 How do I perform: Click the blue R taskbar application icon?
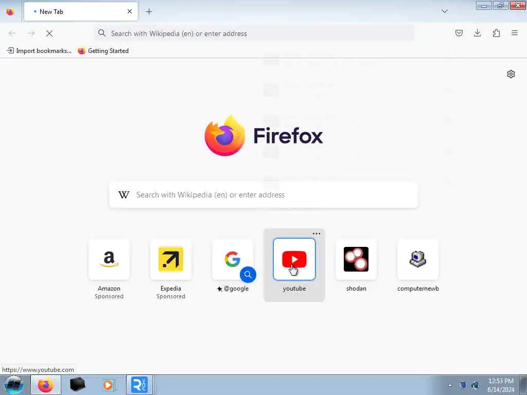pyautogui.click(x=140, y=385)
